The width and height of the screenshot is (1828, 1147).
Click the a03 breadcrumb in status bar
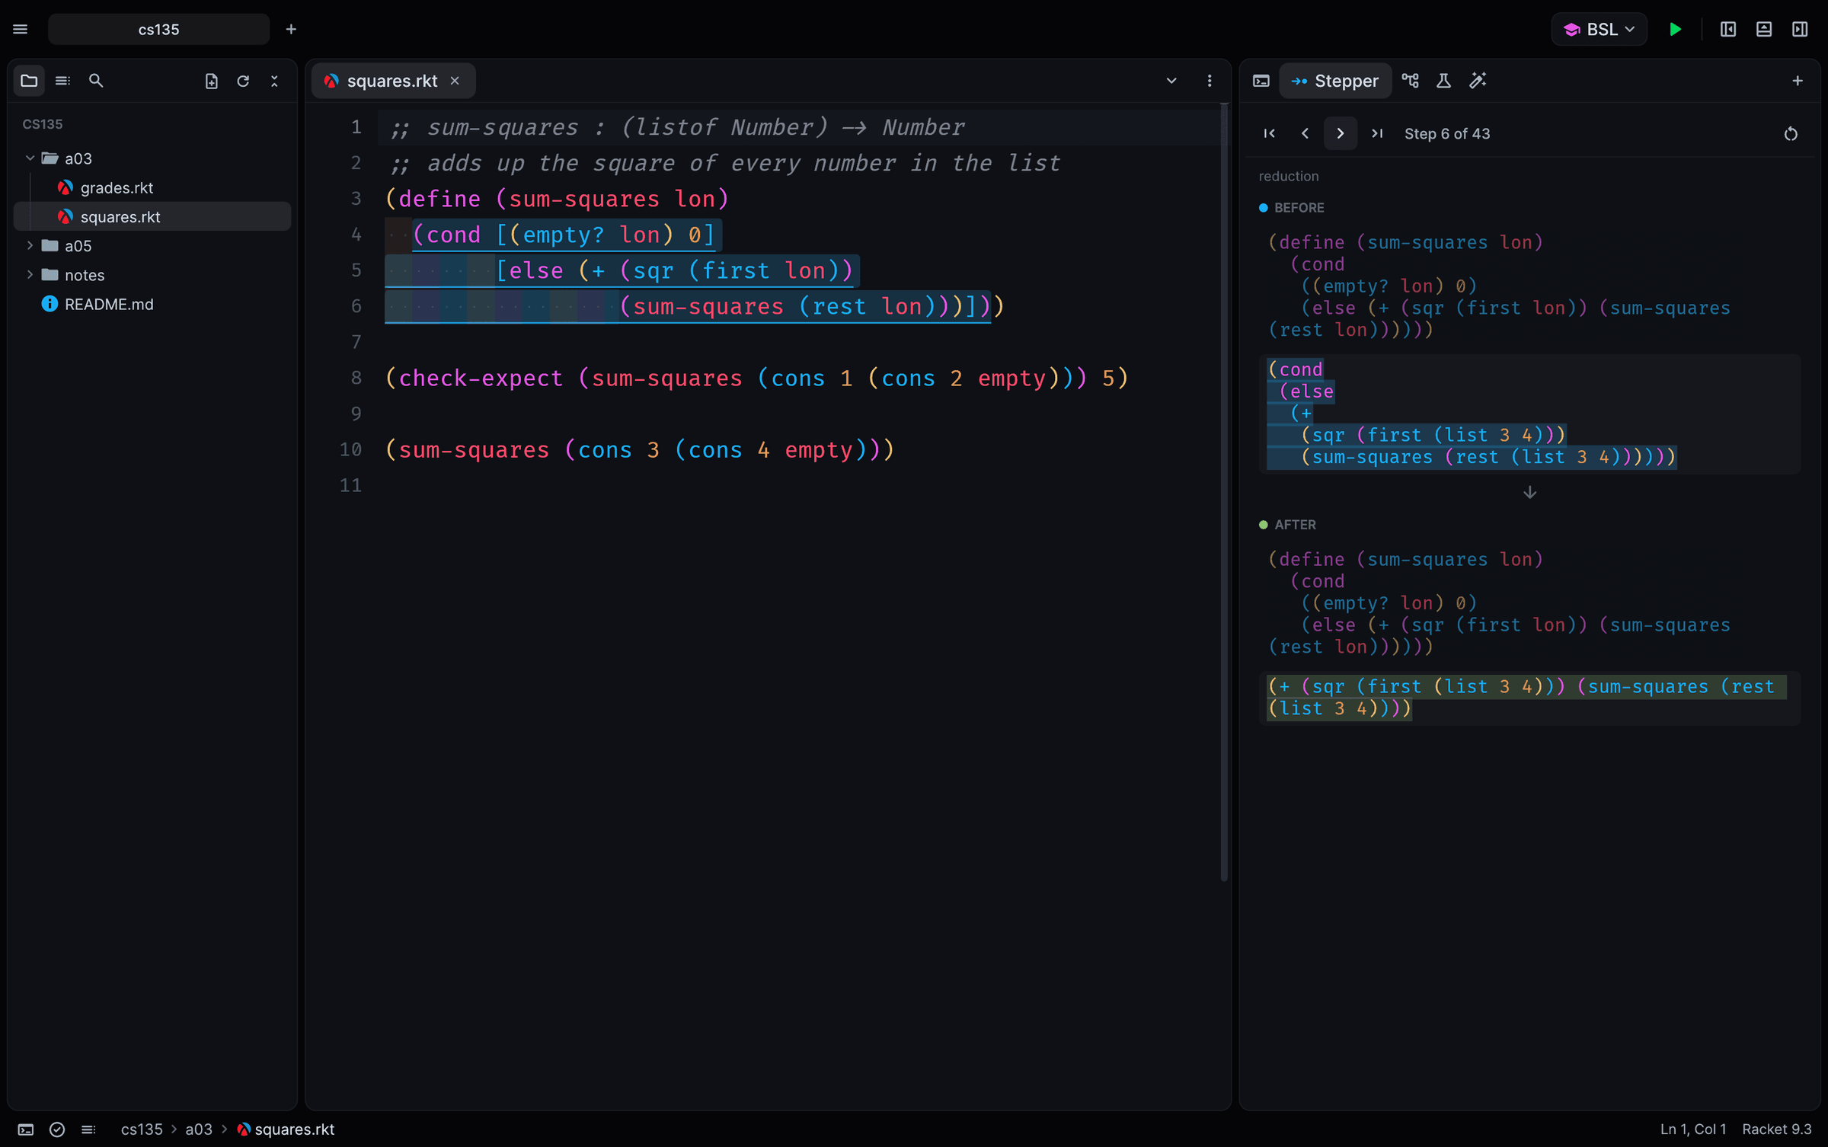coord(199,1129)
